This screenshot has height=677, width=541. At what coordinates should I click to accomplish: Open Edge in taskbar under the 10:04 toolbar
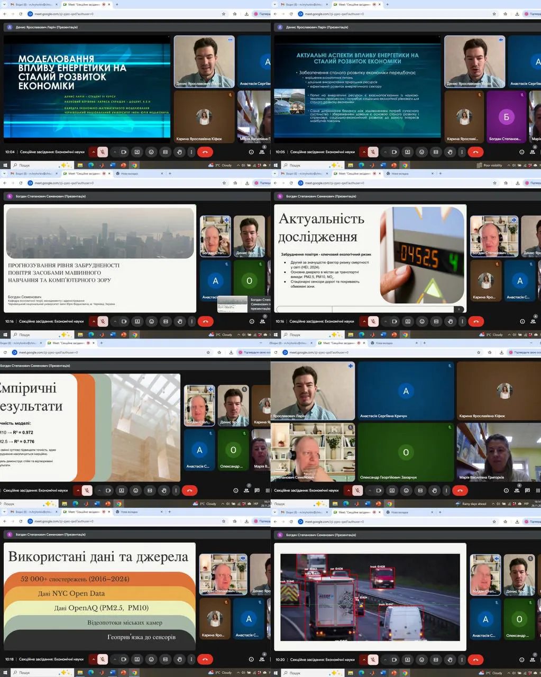pos(91,165)
